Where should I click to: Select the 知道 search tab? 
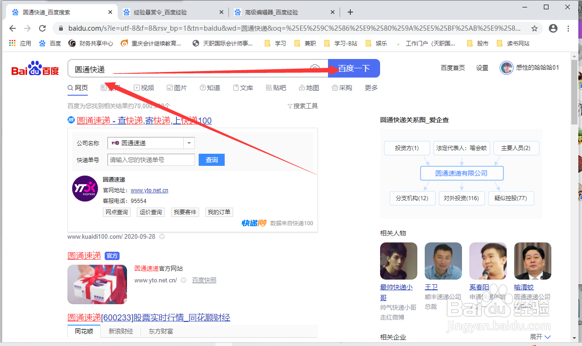210,88
